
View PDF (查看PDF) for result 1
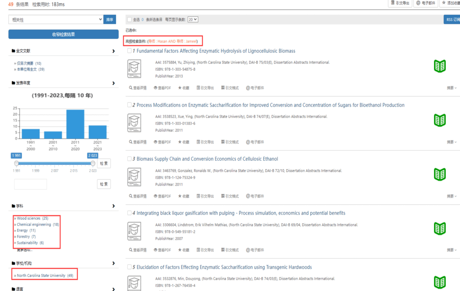162,88
